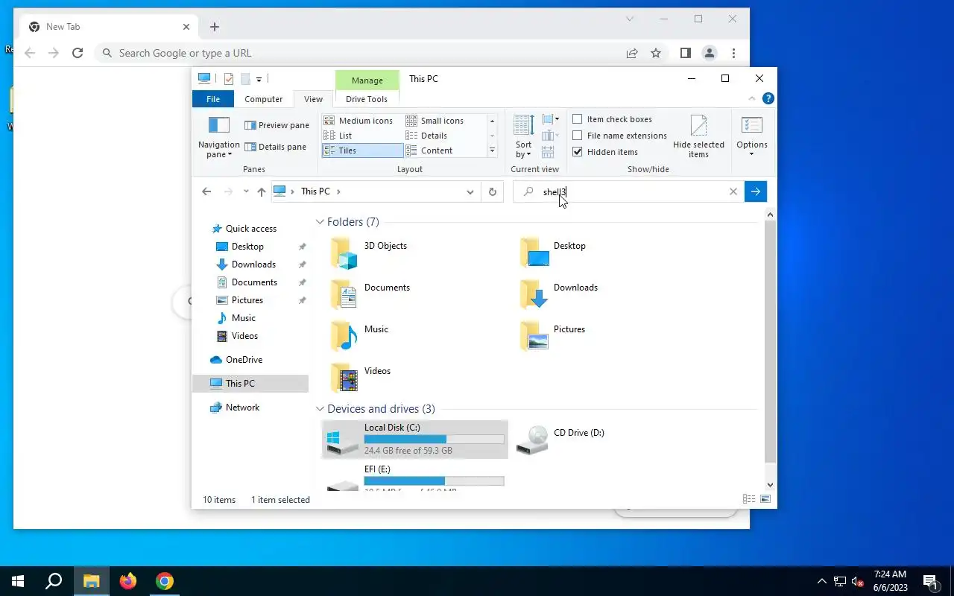954x596 pixels.
Task: Open recent locations dropdown arrow
Action: pyautogui.click(x=246, y=191)
